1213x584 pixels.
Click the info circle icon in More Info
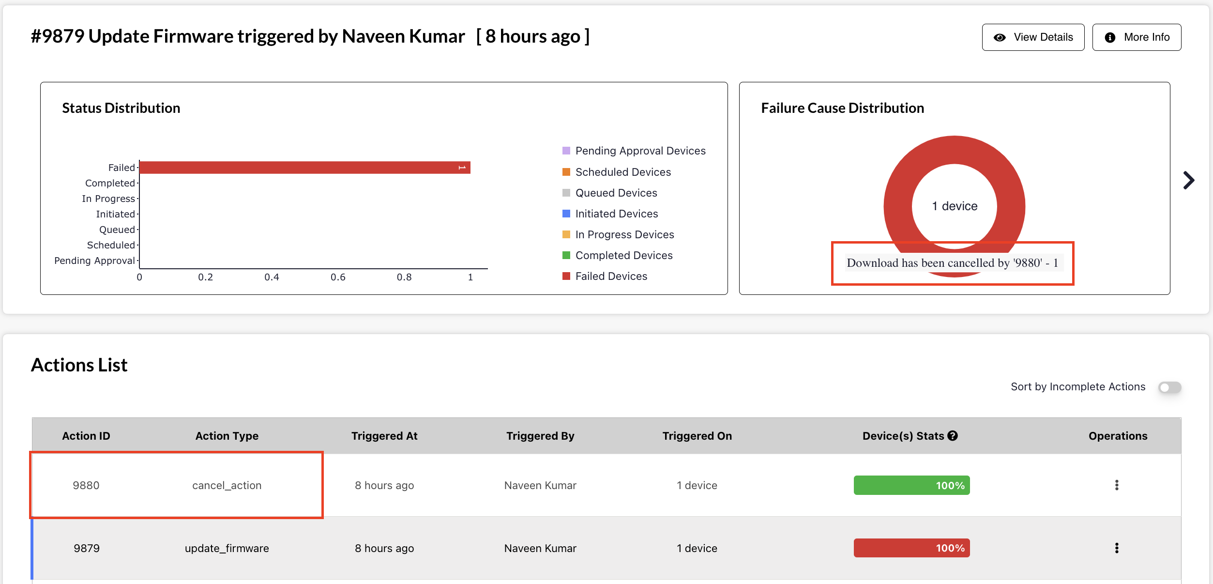click(1110, 37)
